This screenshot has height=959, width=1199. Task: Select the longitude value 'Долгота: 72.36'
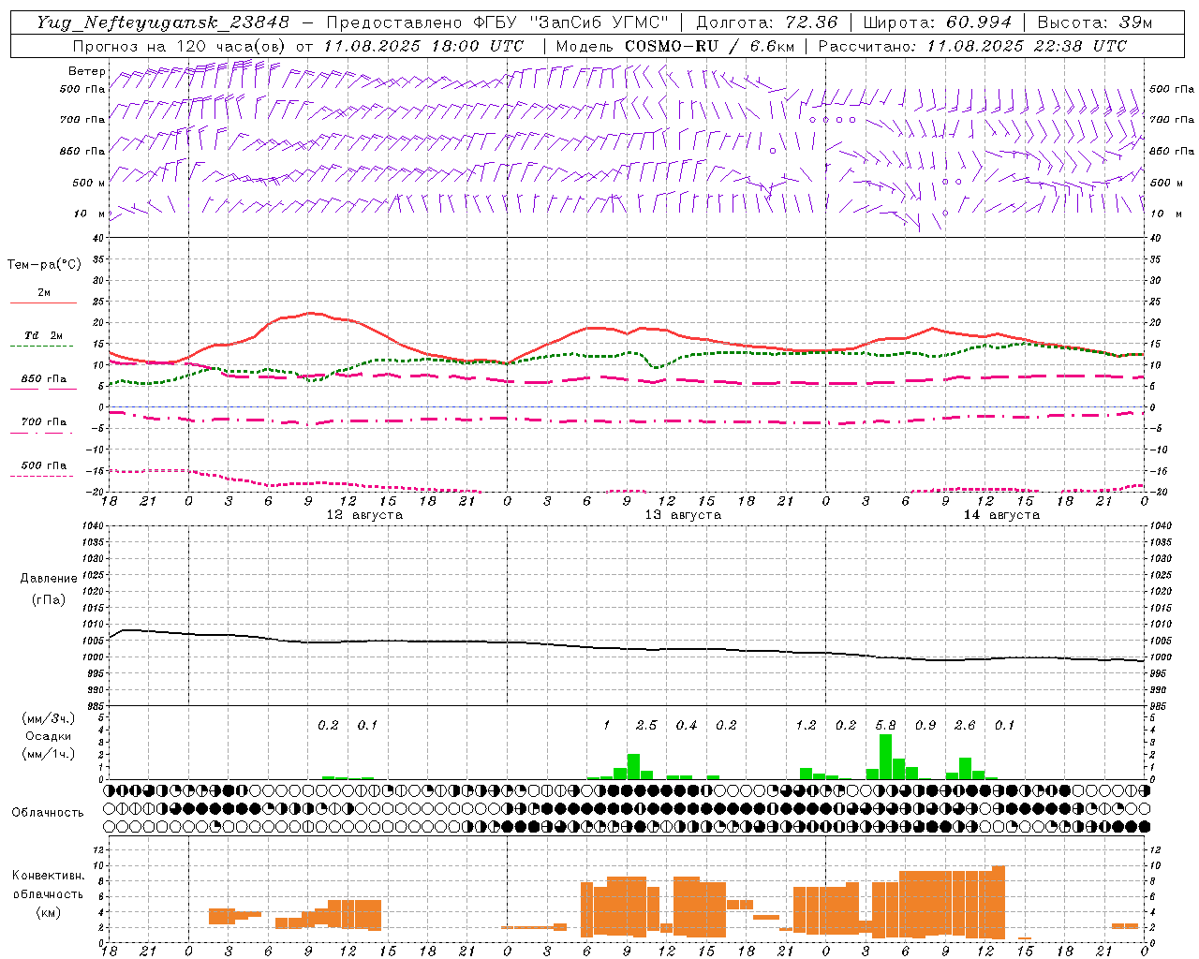point(768,22)
